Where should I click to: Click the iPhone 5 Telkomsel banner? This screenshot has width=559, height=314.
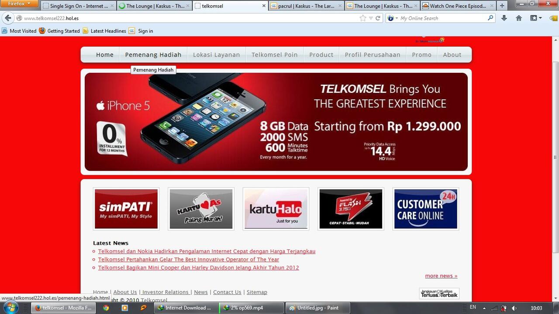276,122
